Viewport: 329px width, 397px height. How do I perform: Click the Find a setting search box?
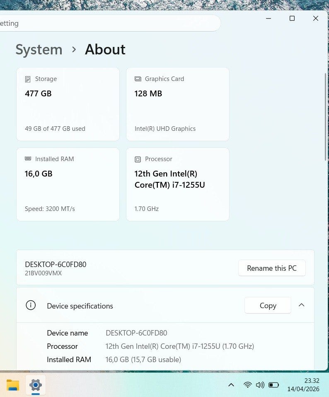click(x=108, y=23)
